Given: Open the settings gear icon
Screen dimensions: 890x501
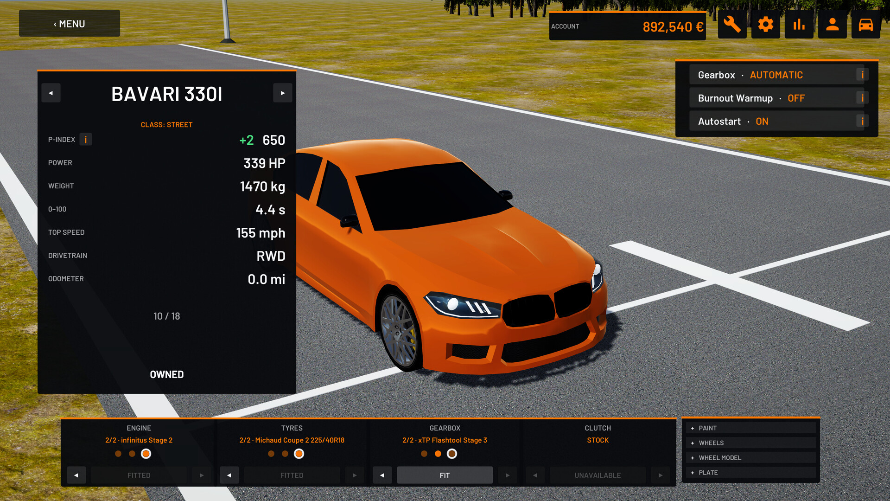Looking at the screenshot, I should tap(765, 24).
